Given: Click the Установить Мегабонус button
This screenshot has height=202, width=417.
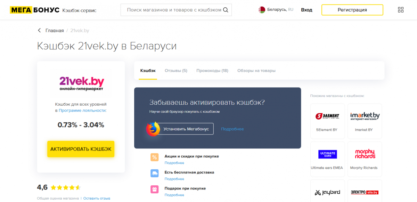Looking at the screenshot, I should (186, 129).
